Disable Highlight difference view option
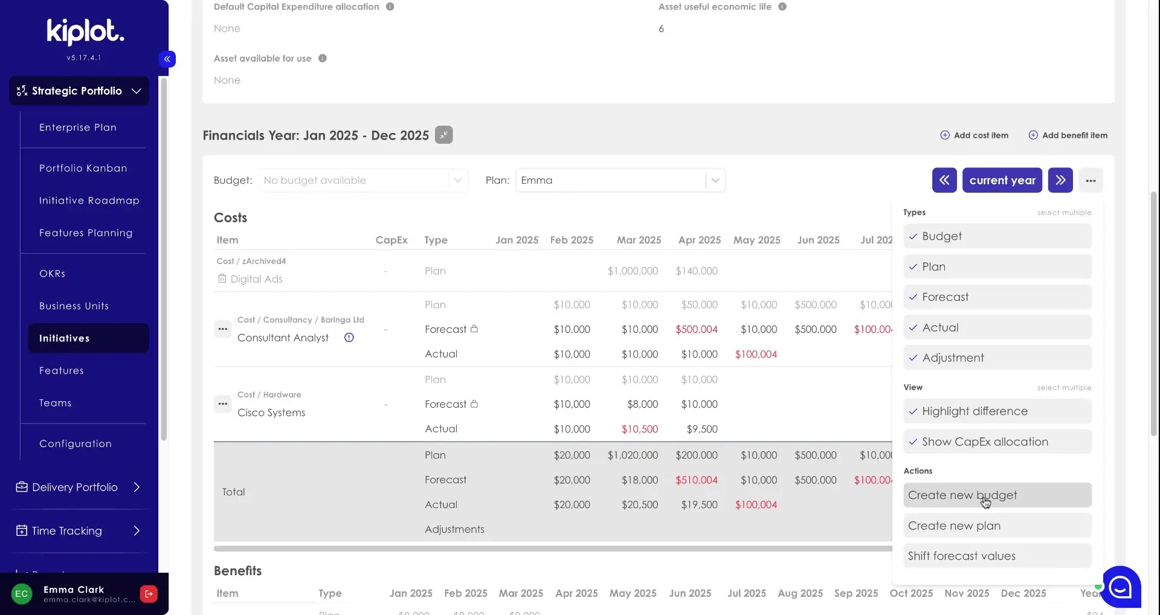The image size is (1160, 615). click(x=997, y=411)
